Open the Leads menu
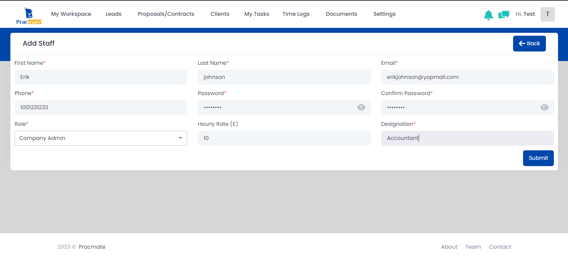The height and width of the screenshot is (257, 568). (x=114, y=14)
